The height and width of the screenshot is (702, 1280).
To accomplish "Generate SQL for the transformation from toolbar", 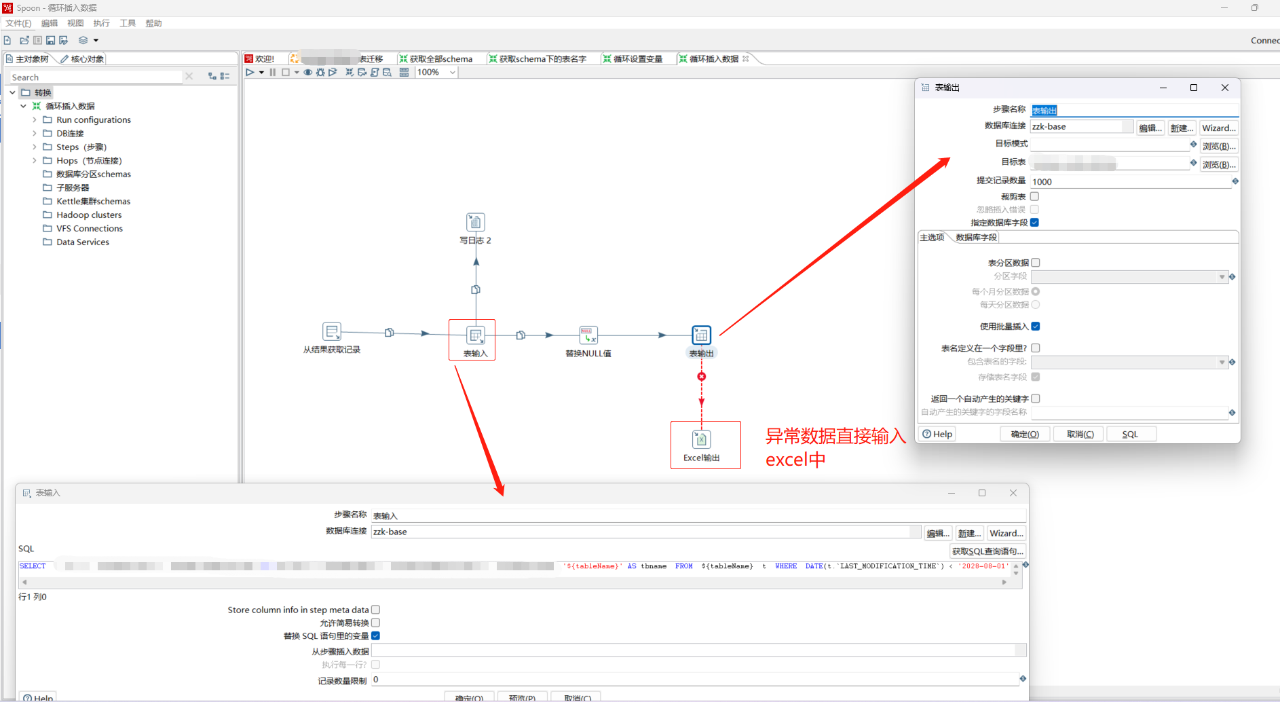I will (375, 72).
